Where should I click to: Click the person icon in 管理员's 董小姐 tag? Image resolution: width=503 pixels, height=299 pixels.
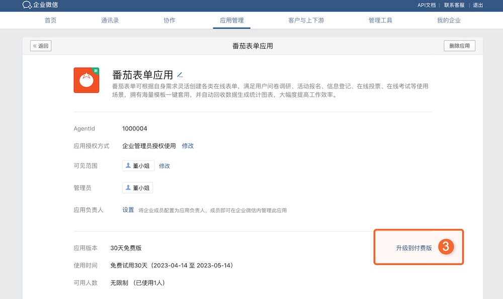pos(128,188)
